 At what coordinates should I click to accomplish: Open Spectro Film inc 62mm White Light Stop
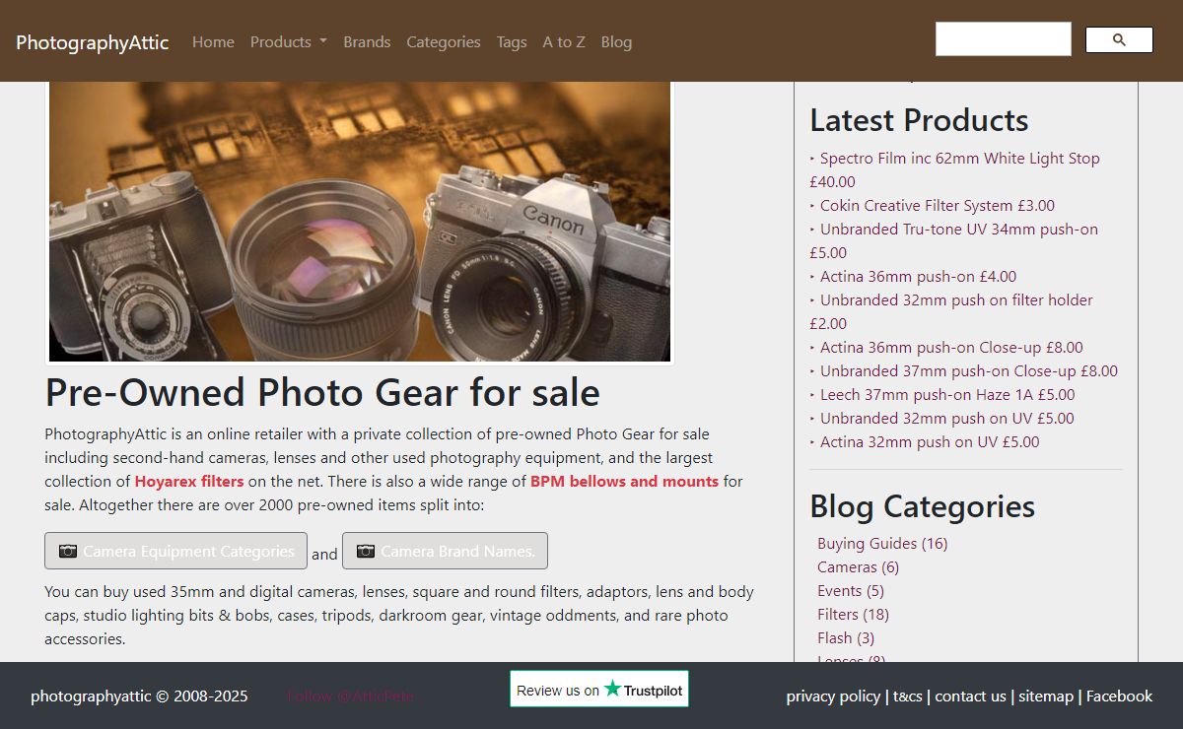[954, 169]
